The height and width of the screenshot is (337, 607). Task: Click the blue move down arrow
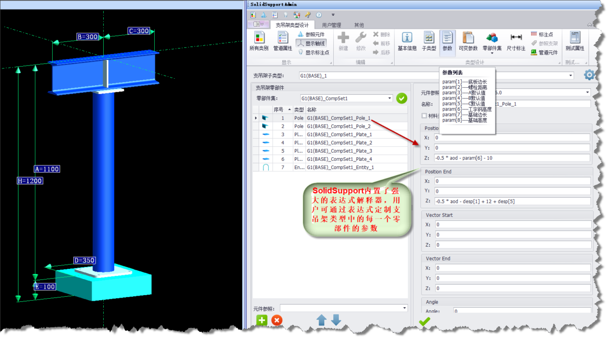pos(336,320)
